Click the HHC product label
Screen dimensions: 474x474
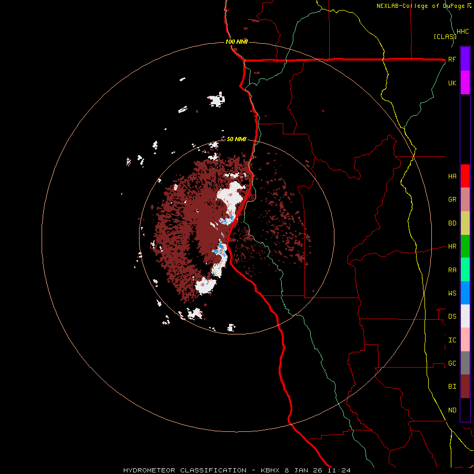(x=463, y=32)
